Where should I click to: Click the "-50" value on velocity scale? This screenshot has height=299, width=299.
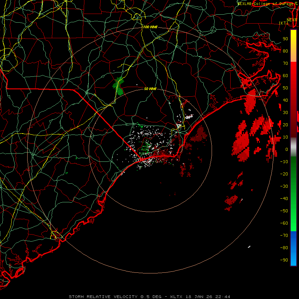click(284, 211)
